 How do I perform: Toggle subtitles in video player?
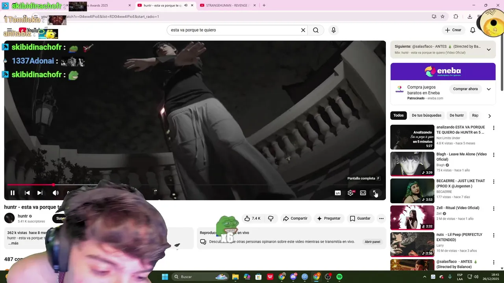(x=338, y=193)
